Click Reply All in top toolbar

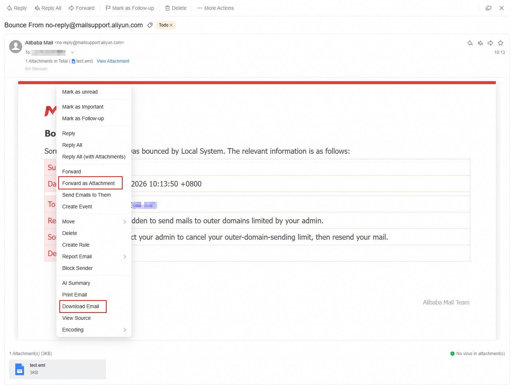click(48, 8)
